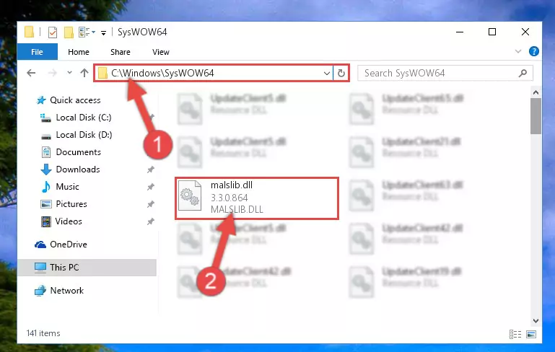Click the malslib.dll gear file icon
555x352 pixels.
(190, 195)
